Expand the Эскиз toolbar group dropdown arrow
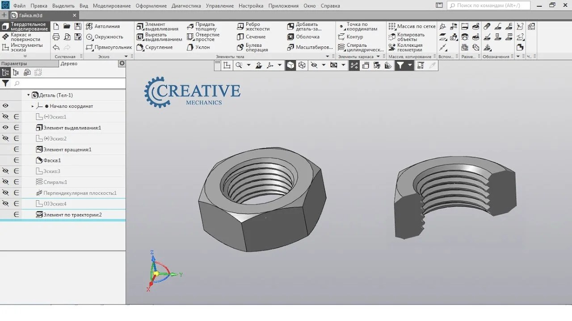The image size is (572, 321). [x=126, y=57]
